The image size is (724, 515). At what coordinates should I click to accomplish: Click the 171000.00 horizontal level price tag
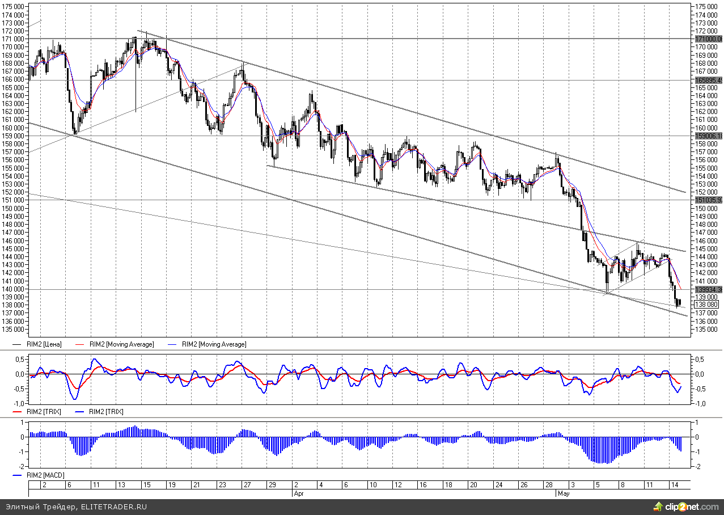tap(709, 39)
